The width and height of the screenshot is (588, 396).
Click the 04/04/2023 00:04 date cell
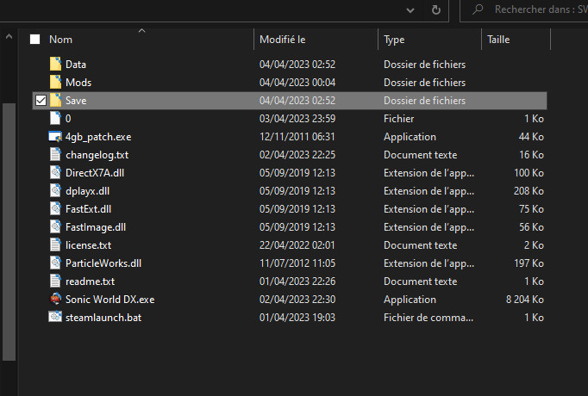click(x=297, y=83)
